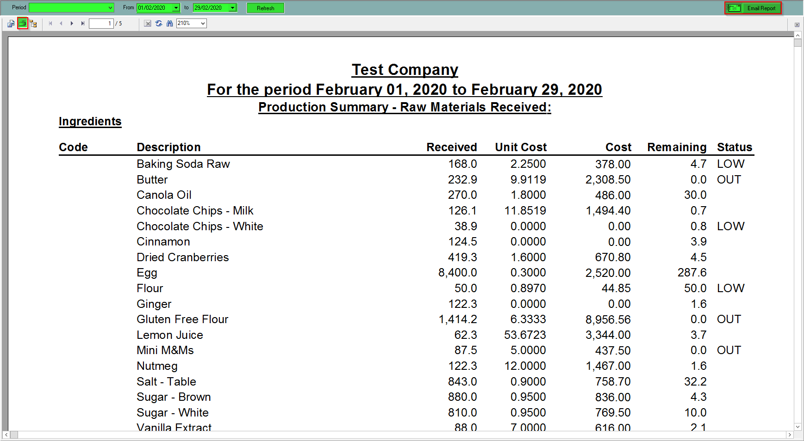
Task: Click the blue refresh arrows icon
Action: 159,24
